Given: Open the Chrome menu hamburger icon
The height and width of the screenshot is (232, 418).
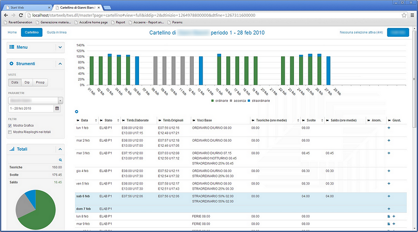Looking at the screenshot, I should click(412, 15).
